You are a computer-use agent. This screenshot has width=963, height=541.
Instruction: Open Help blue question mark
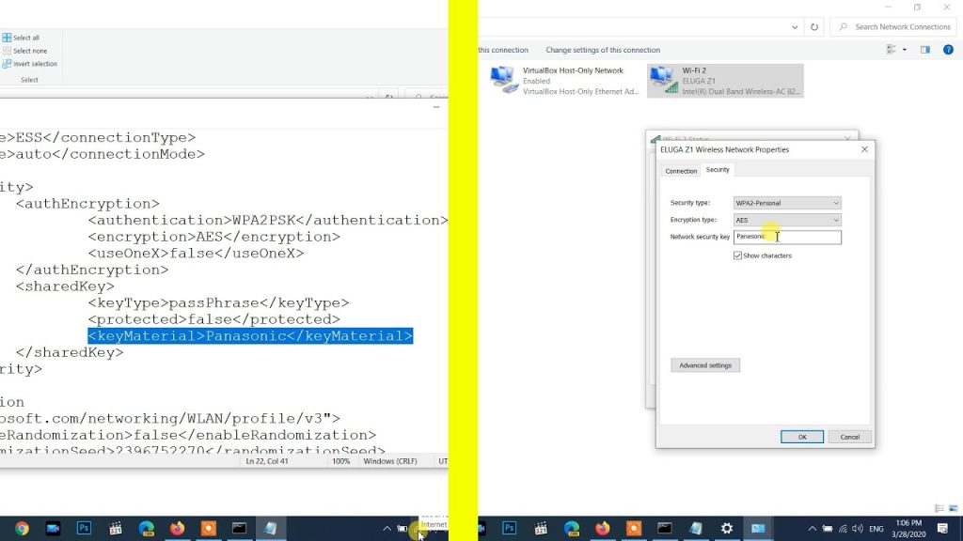point(948,50)
